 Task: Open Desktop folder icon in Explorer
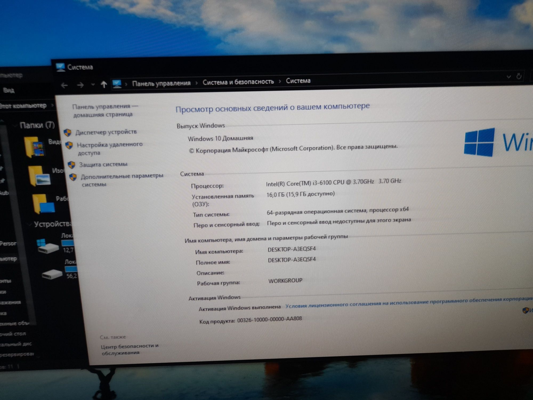44,204
